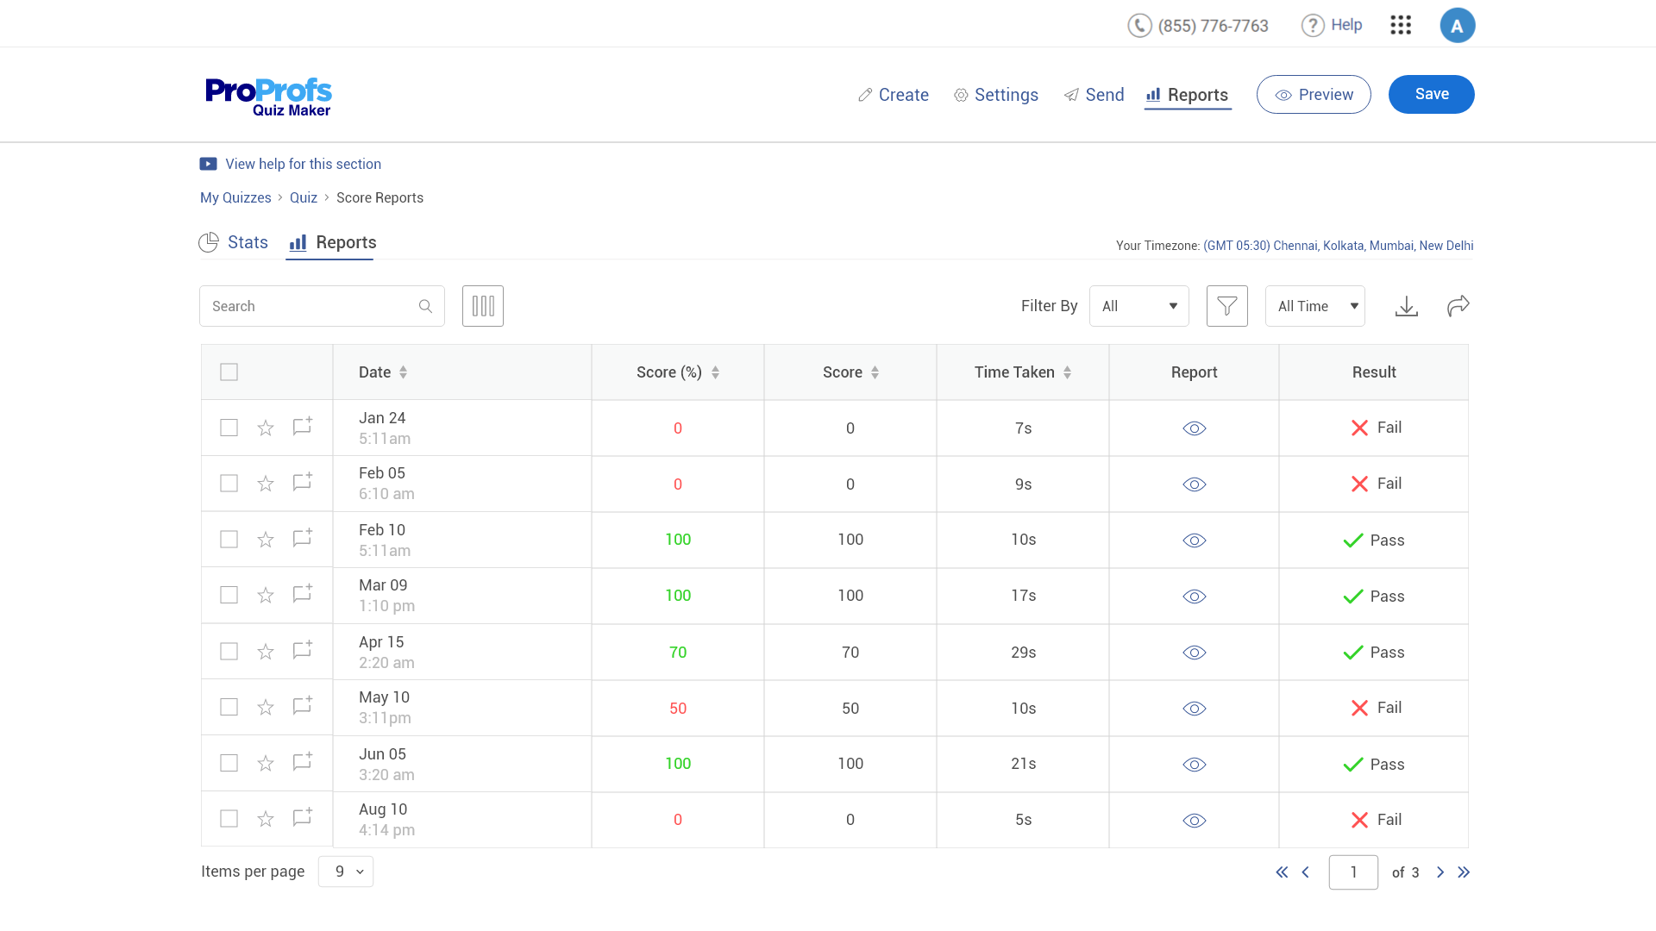Go to last page of results
Image resolution: width=1656 pixels, height=931 pixels.
[1464, 872]
